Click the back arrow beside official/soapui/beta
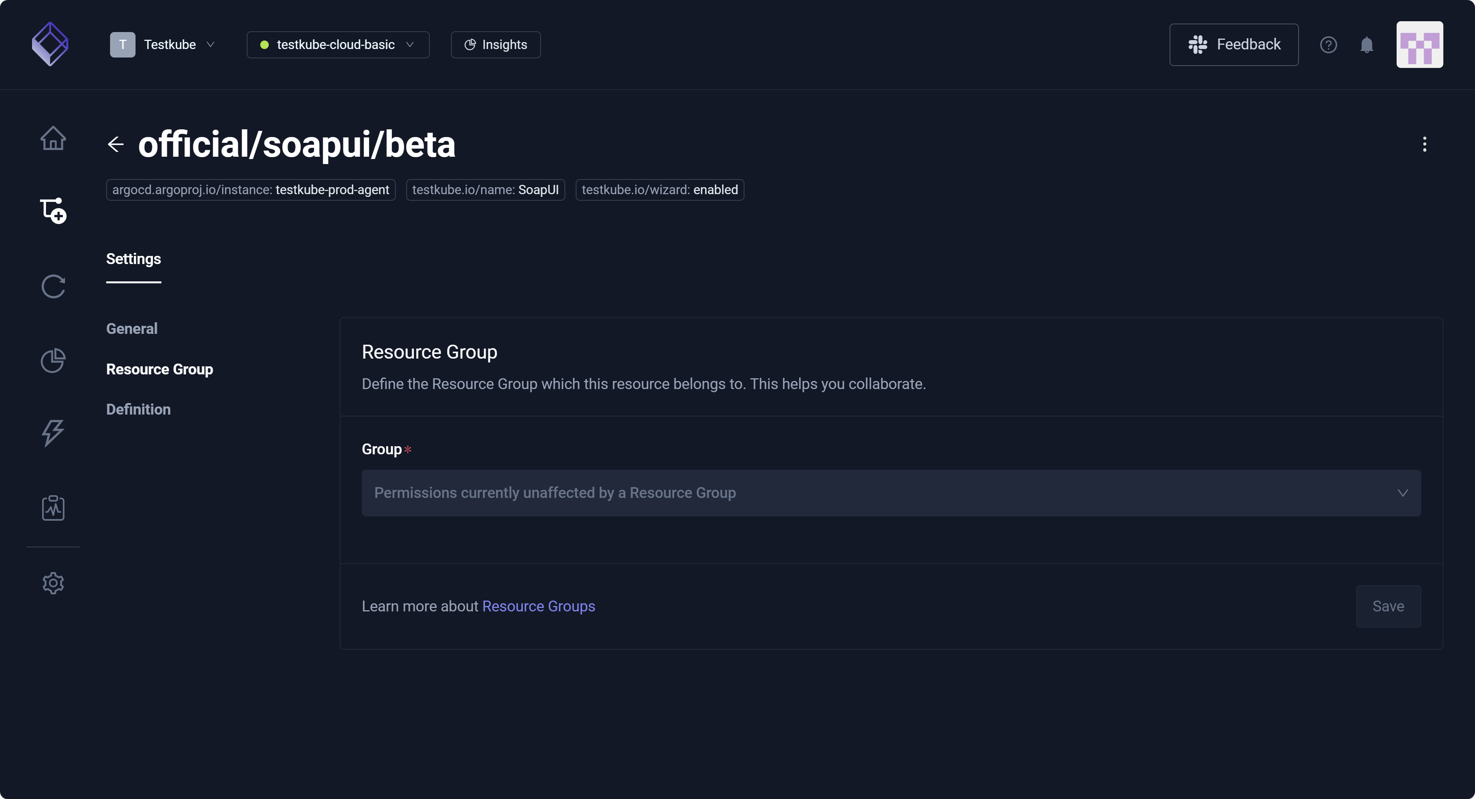Screen dimensions: 1475x799 pos(116,144)
